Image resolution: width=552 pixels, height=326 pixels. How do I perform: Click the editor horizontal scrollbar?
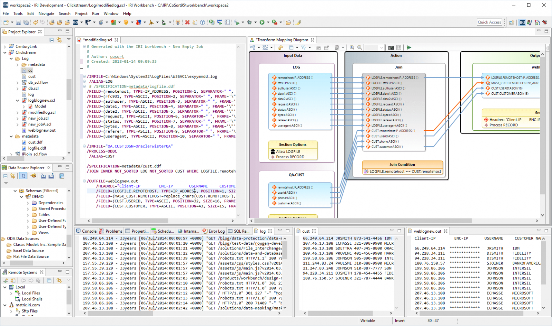[129, 221]
